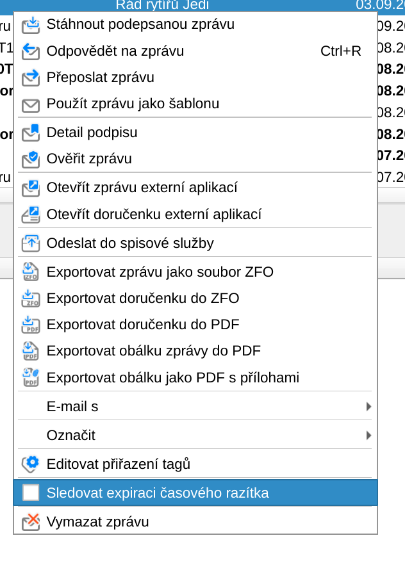Click the reply envelope icon
The image size is (405, 563).
pyautogui.click(x=30, y=51)
